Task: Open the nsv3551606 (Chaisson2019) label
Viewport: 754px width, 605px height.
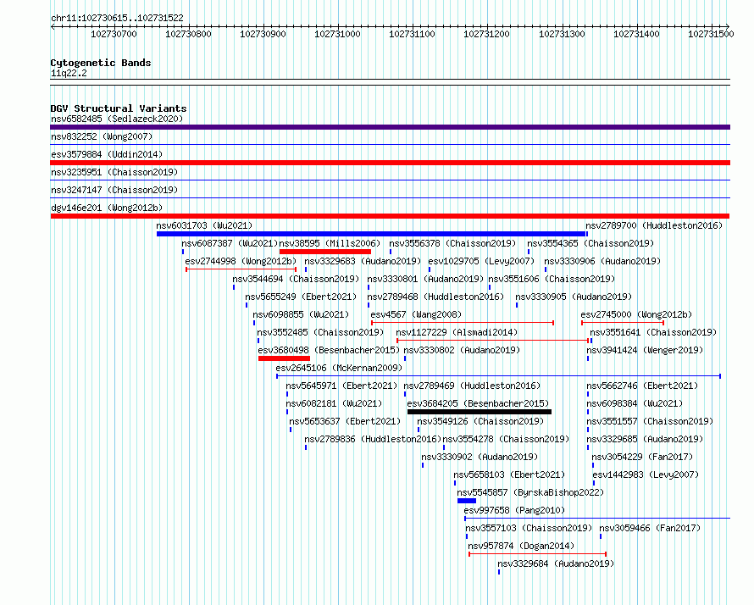Action: point(552,279)
